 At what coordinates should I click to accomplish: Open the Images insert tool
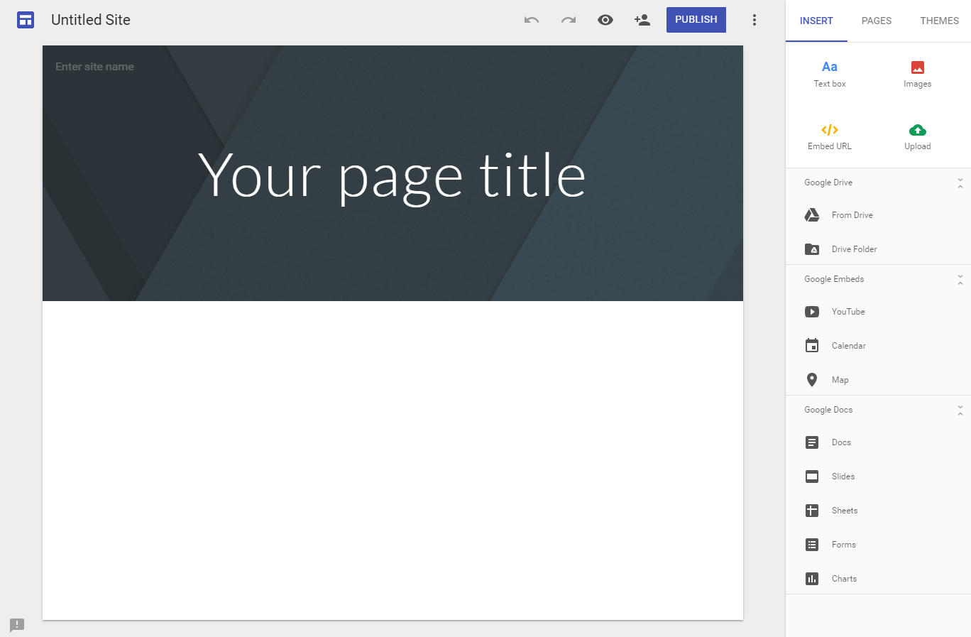(x=917, y=73)
